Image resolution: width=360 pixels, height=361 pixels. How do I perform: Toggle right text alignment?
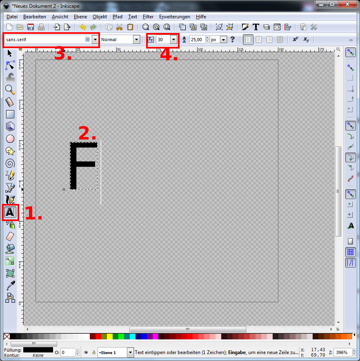click(x=269, y=40)
